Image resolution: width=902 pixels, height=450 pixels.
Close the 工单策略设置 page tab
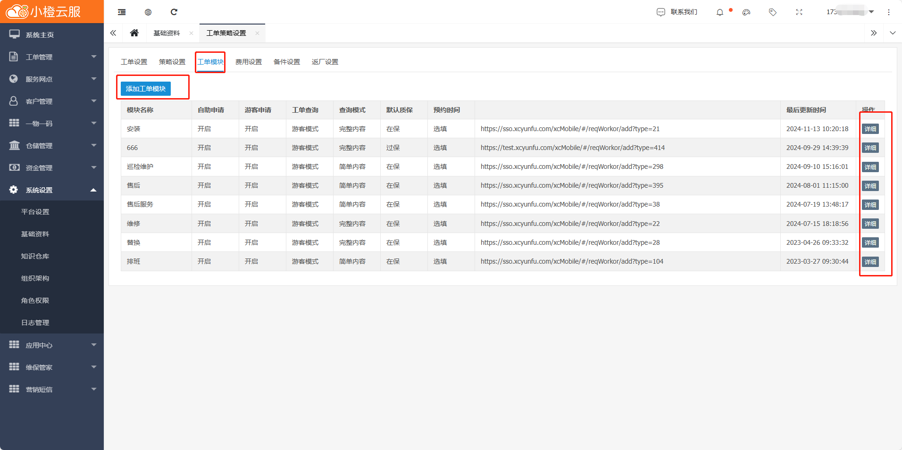(257, 33)
